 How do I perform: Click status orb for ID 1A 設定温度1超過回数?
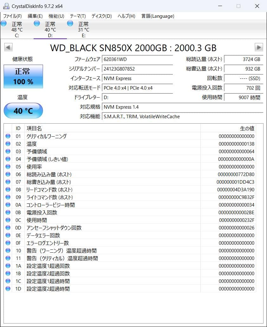pyautogui.click(x=8, y=266)
